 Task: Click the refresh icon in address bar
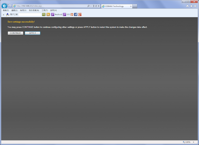[x=96, y=6]
